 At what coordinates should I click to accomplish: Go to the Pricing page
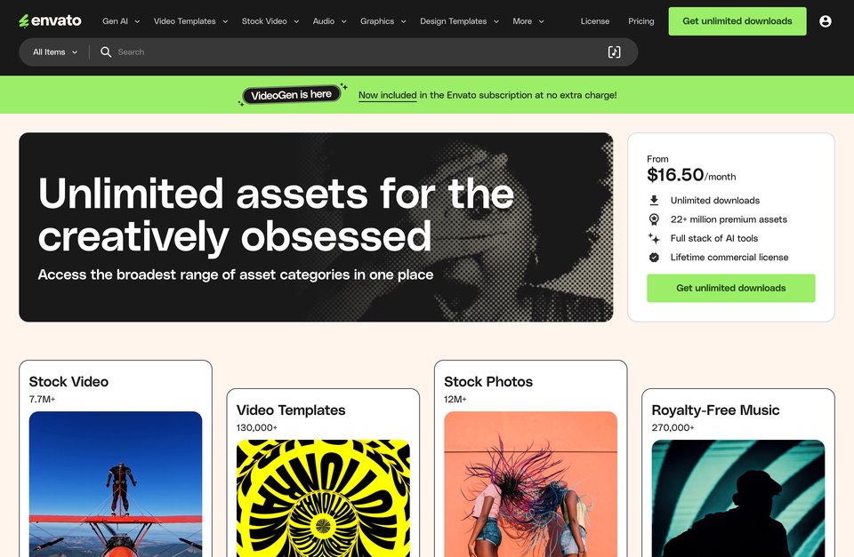click(641, 21)
